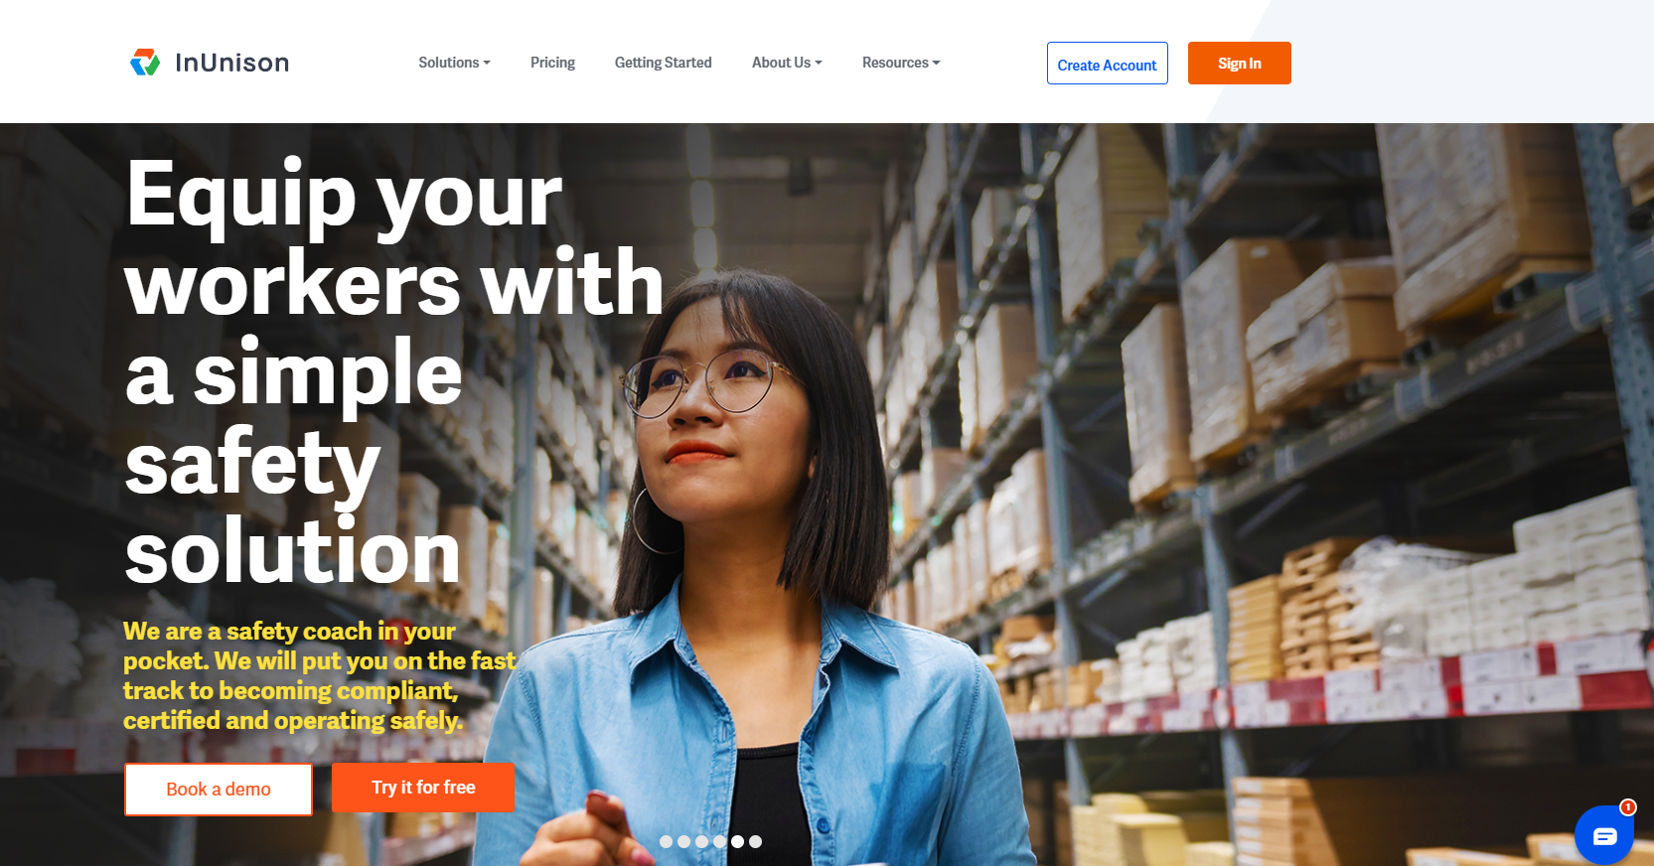Select the second carousel slide dot
This screenshot has height=866, width=1654.
click(x=683, y=841)
